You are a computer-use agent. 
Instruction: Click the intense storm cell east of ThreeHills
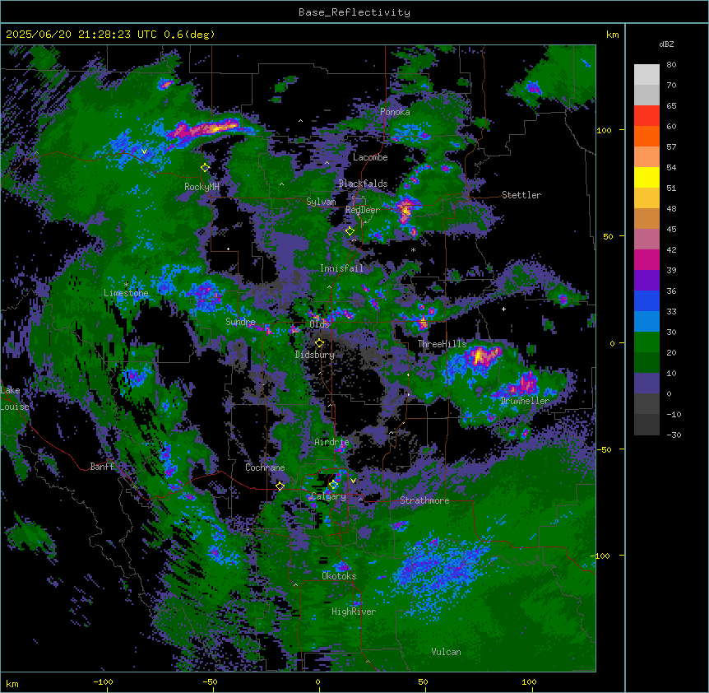point(484,355)
